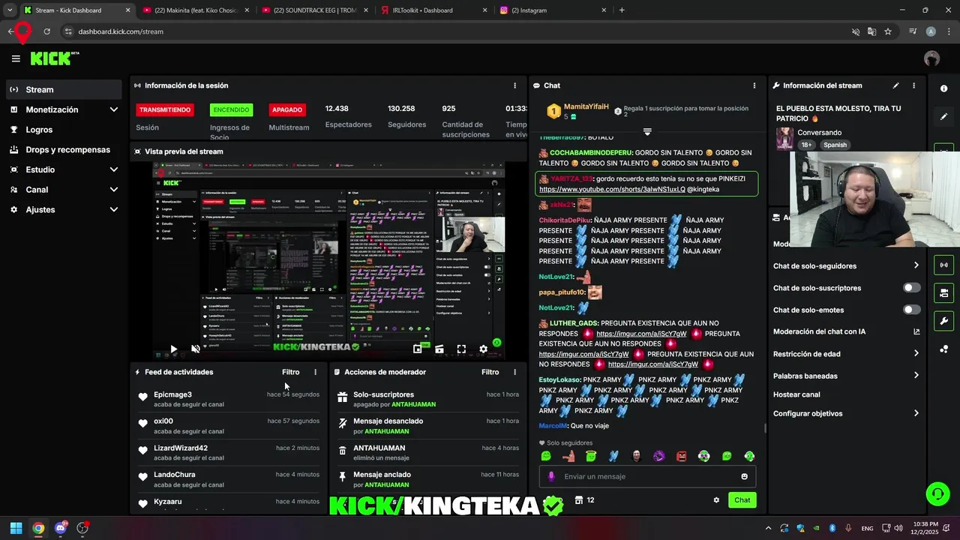Image resolution: width=960 pixels, height=540 pixels.
Task: Toggle theater mode in stream preview
Action: pyautogui.click(x=439, y=349)
